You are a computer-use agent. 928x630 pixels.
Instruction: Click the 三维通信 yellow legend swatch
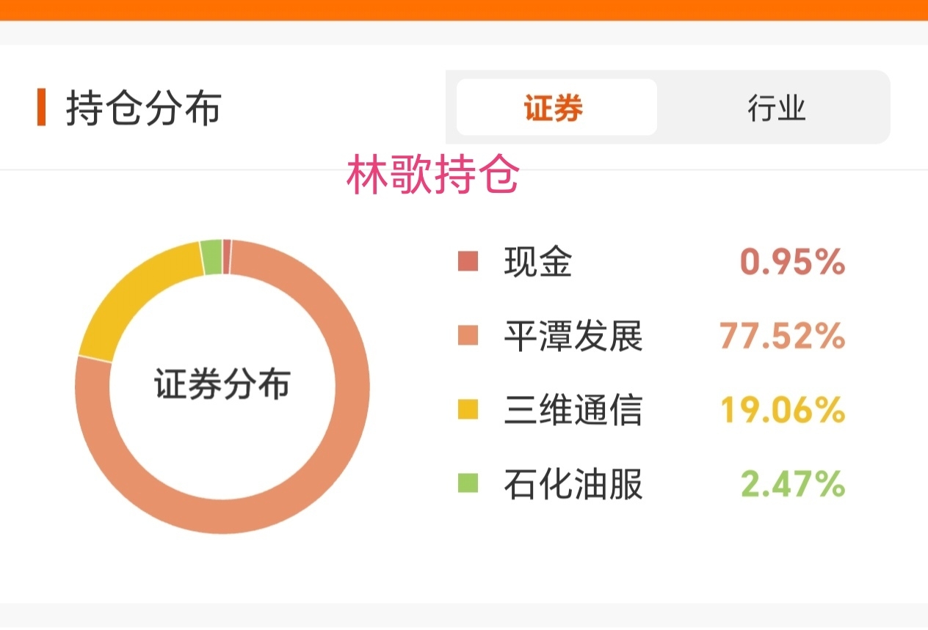click(468, 409)
